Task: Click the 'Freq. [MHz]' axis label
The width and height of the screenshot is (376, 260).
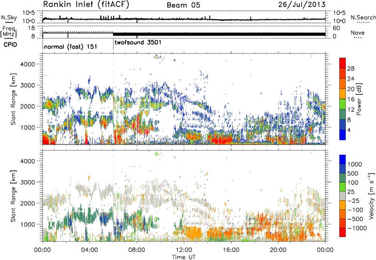Action: (x=9, y=32)
